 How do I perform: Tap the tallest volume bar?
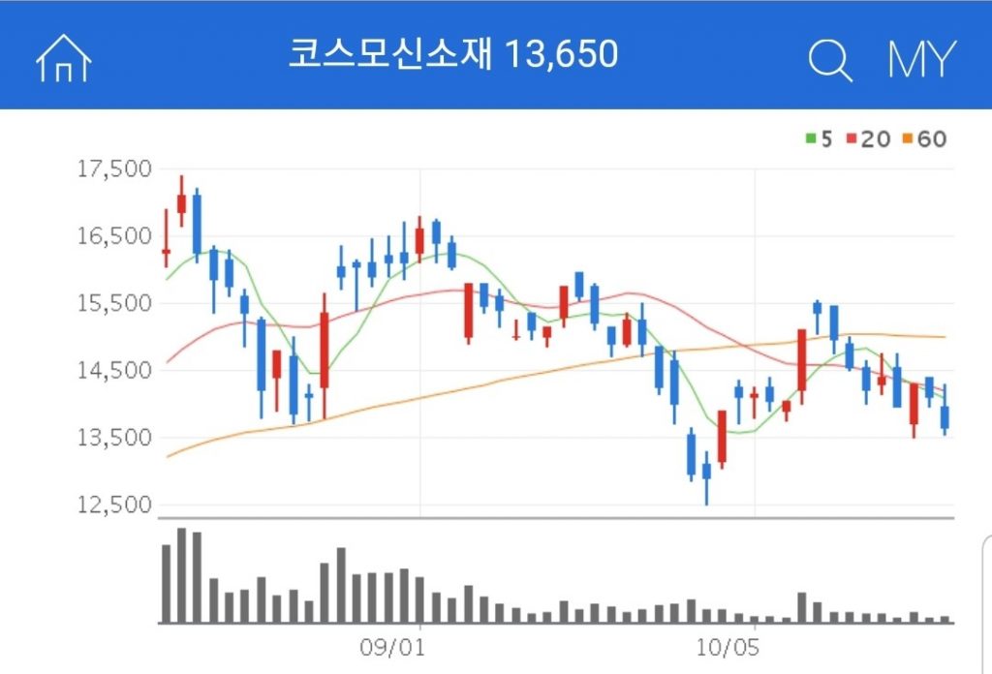[181, 575]
